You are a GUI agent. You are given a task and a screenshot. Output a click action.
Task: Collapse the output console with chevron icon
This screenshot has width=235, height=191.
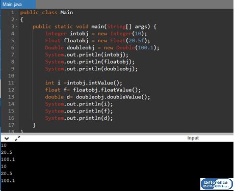click(x=7, y=139)
